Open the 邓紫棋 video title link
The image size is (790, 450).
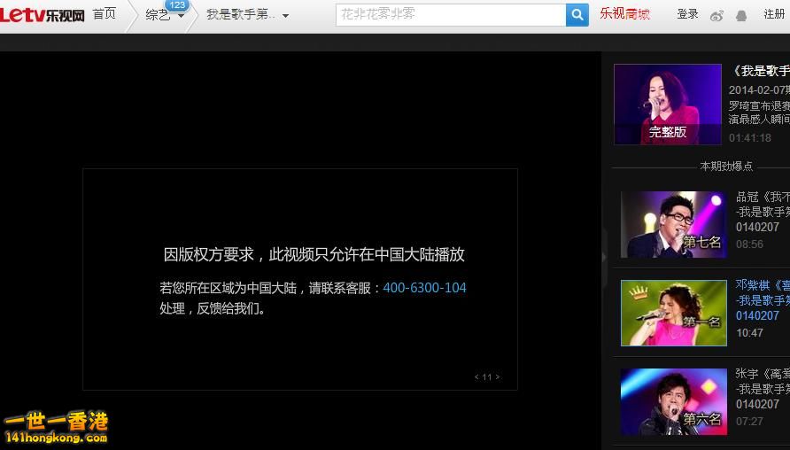[762, 285]
